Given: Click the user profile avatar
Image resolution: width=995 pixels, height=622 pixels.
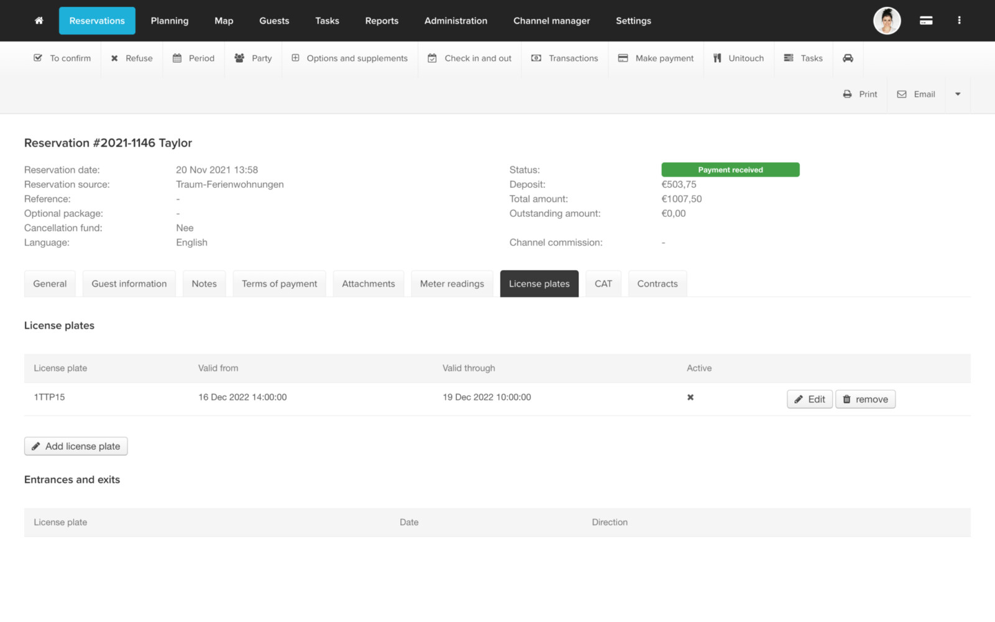Looking at the screenshot, I should pos(886,21).
